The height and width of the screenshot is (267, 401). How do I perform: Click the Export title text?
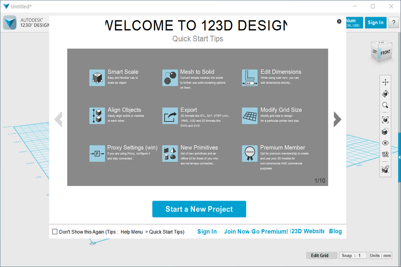coord(189,110)
